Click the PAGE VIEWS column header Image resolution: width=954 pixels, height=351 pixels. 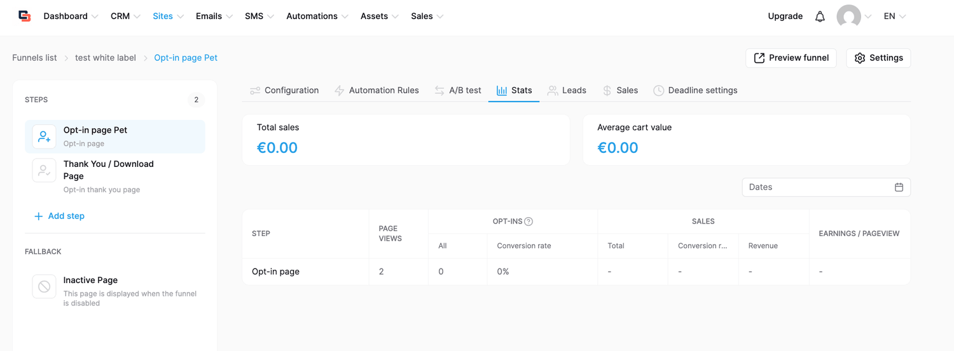pyautogui.click(x=390, y=234)
